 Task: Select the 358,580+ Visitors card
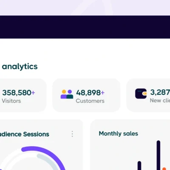[x=23, y=95]
